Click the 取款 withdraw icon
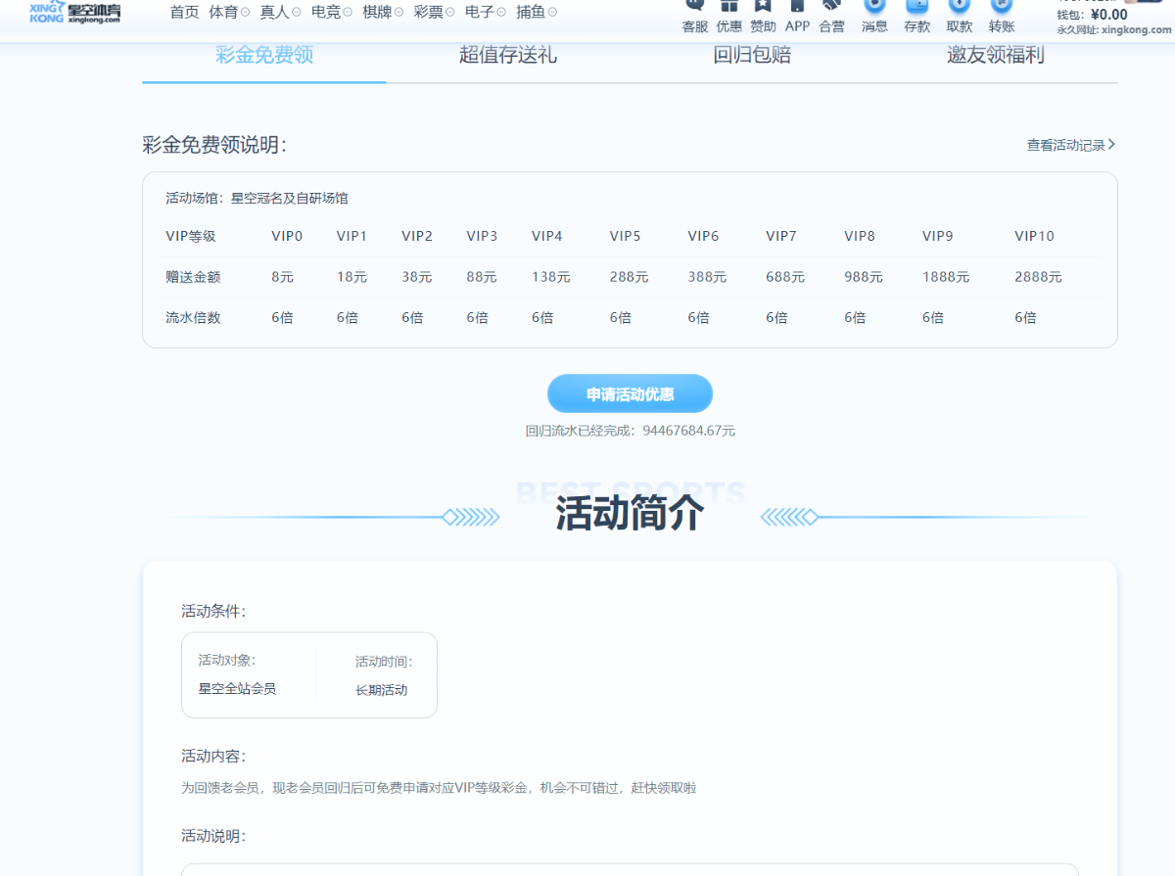The width and height of the screenshot is (1175, 876). point(960,8)
